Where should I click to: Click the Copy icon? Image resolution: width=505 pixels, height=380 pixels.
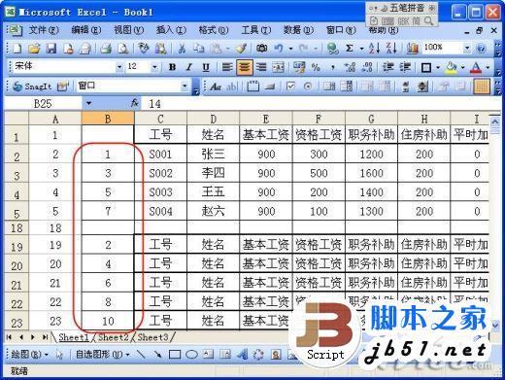pyautogui.click(x=199, y=49)
